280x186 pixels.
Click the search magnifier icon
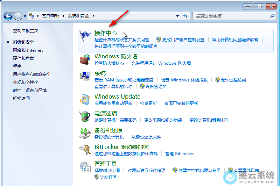click(272, 16)
